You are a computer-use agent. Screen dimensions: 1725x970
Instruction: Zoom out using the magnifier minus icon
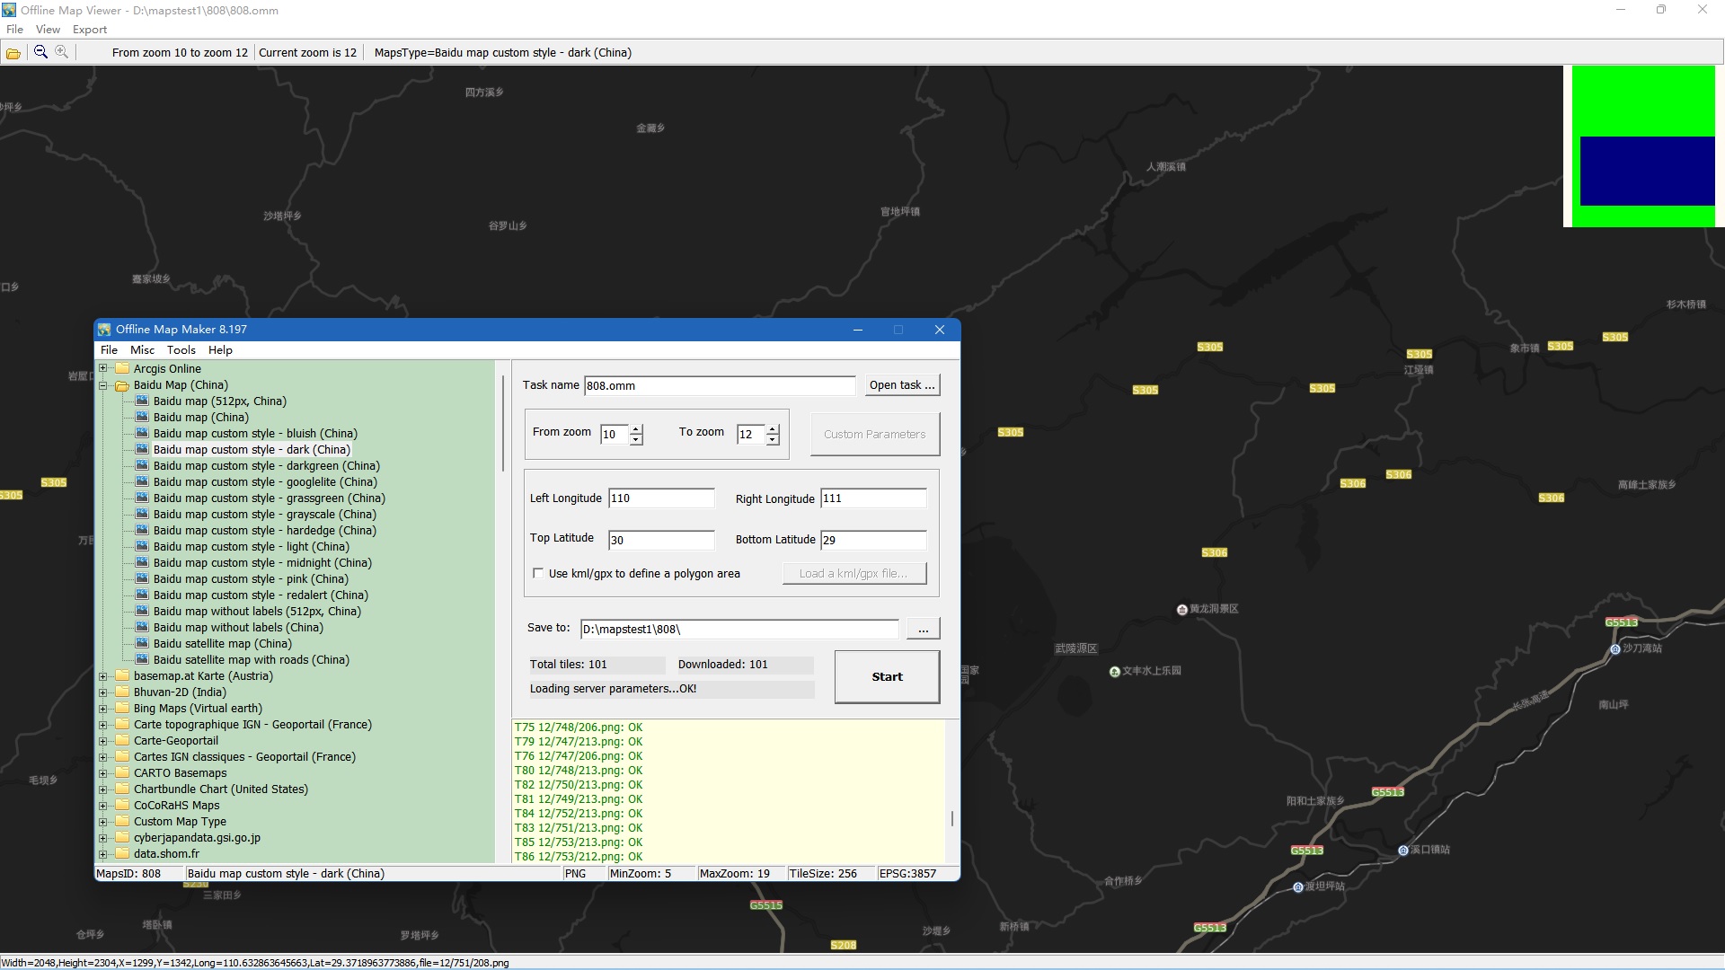(x=40, y=52)
